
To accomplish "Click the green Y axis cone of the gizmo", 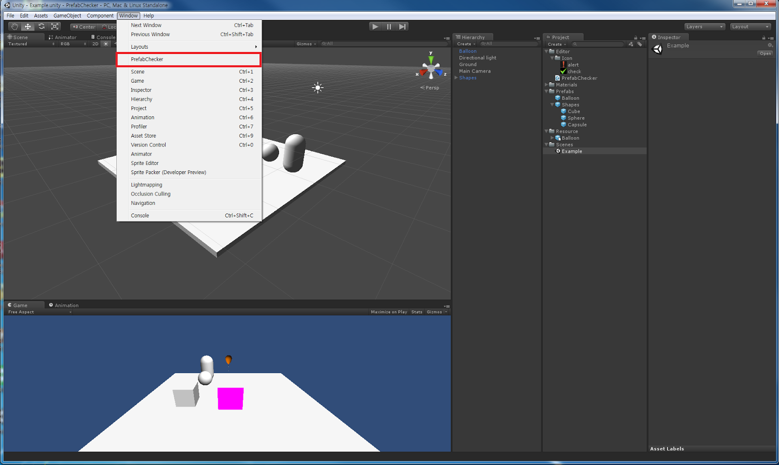I will pyautogui.click(x=431, y=60).
